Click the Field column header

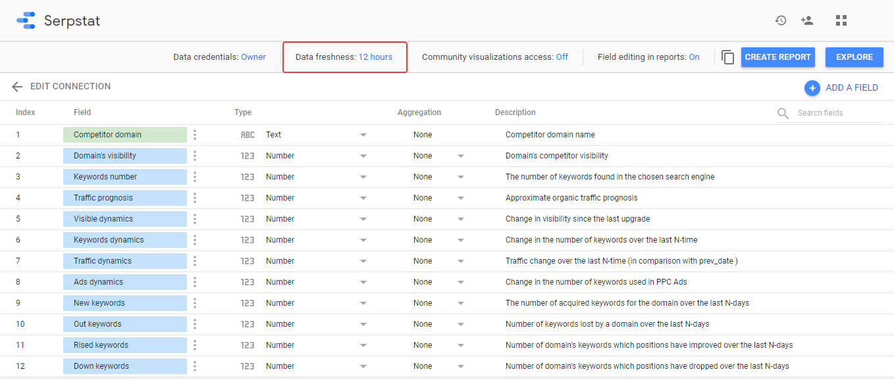(82, 112)
